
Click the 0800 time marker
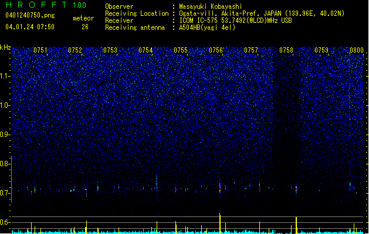[x=357, y=50]
